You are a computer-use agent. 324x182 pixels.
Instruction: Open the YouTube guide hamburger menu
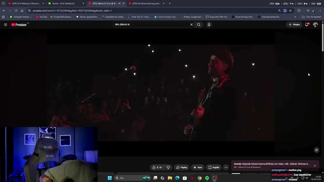[5, 25]
